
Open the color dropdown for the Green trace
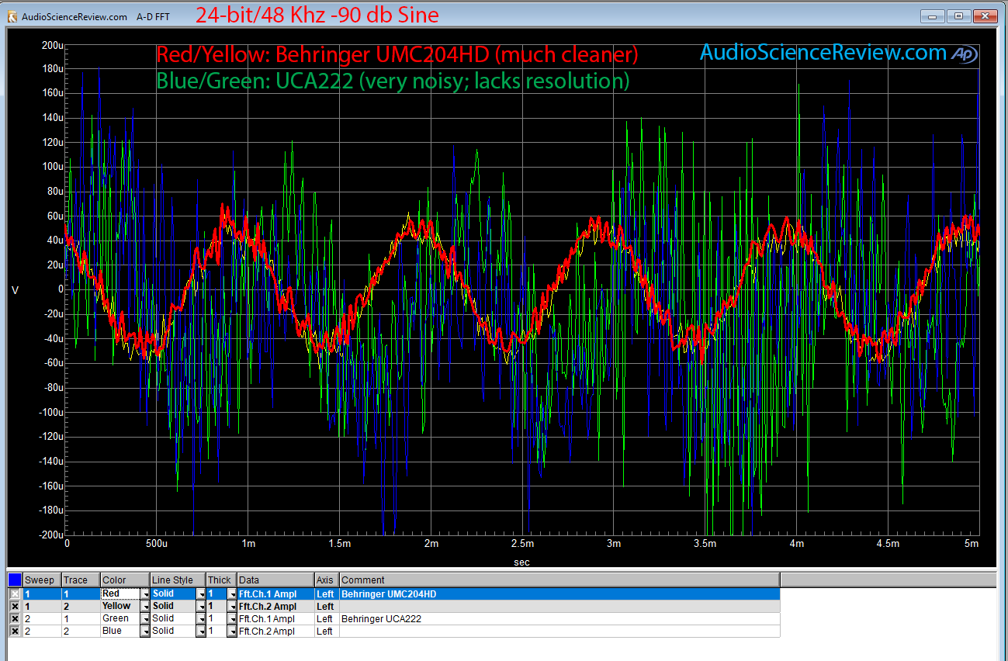pos(144,618)
